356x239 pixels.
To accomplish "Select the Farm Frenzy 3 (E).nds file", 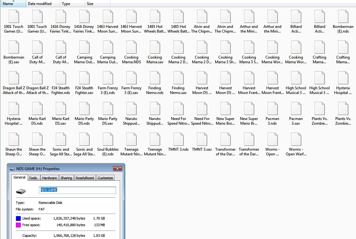I will 108,83.
